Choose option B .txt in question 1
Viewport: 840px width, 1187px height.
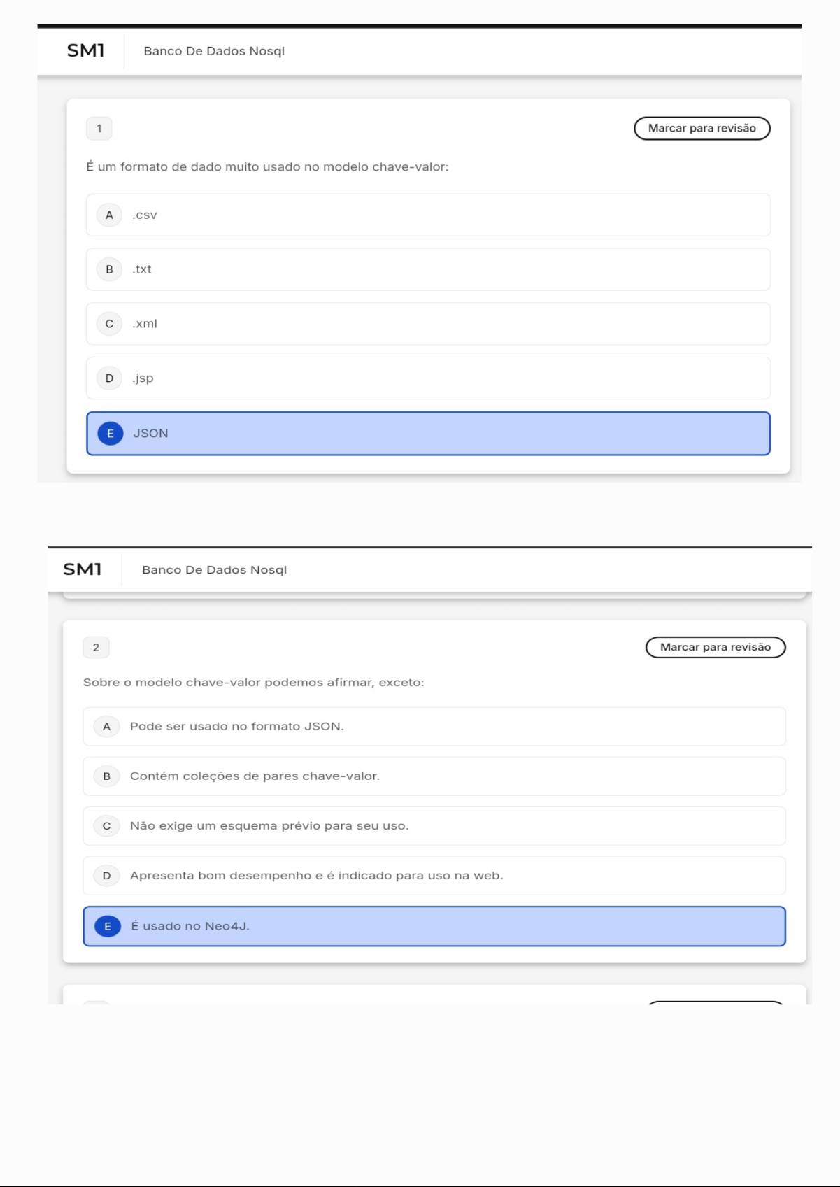427,269
